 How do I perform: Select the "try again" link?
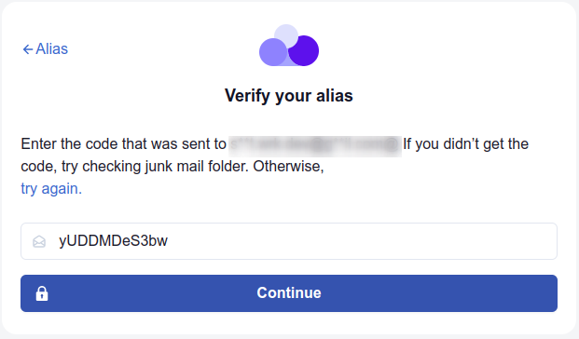click(x=51, y=188)
